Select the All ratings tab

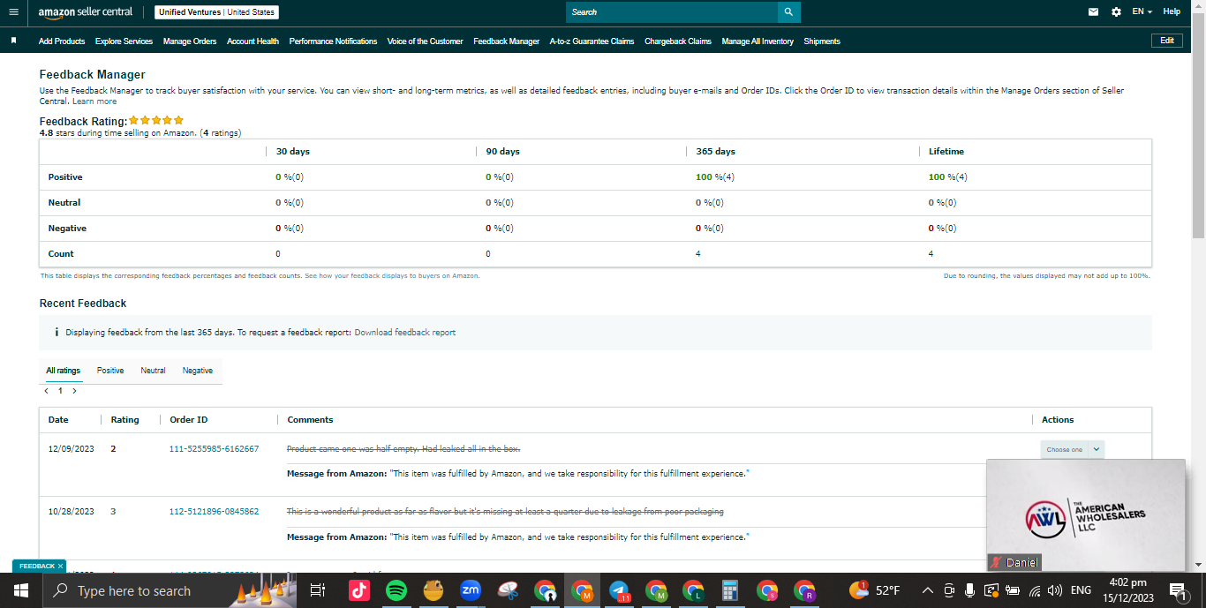[x=64, y=371]
